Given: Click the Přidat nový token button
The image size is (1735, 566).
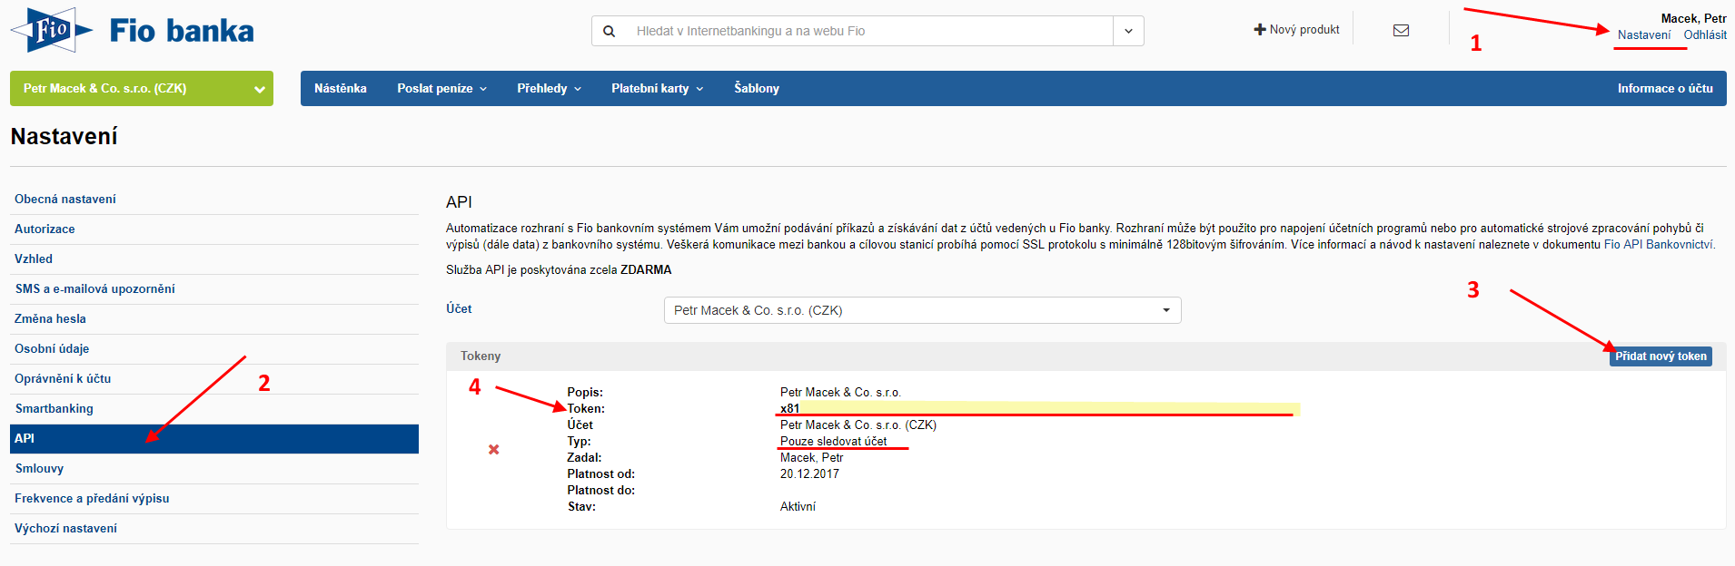Looking at the screenshot, I should 1660,356.
